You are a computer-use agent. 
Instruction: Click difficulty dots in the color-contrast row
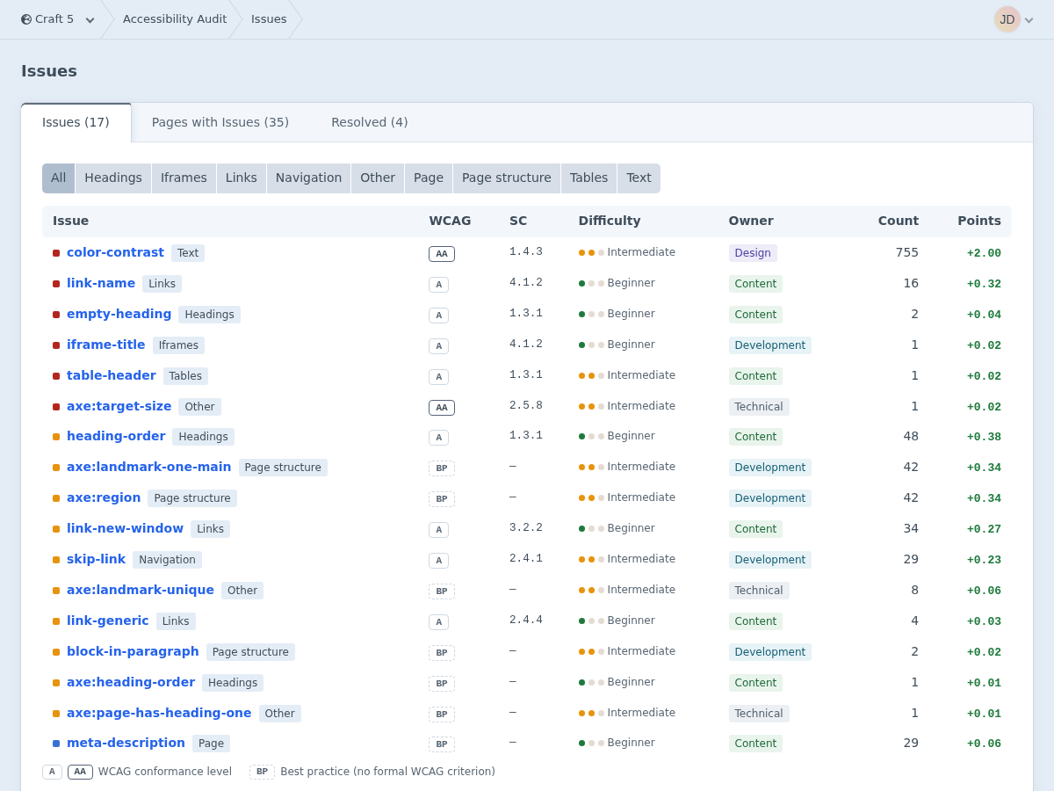(591, 252)
